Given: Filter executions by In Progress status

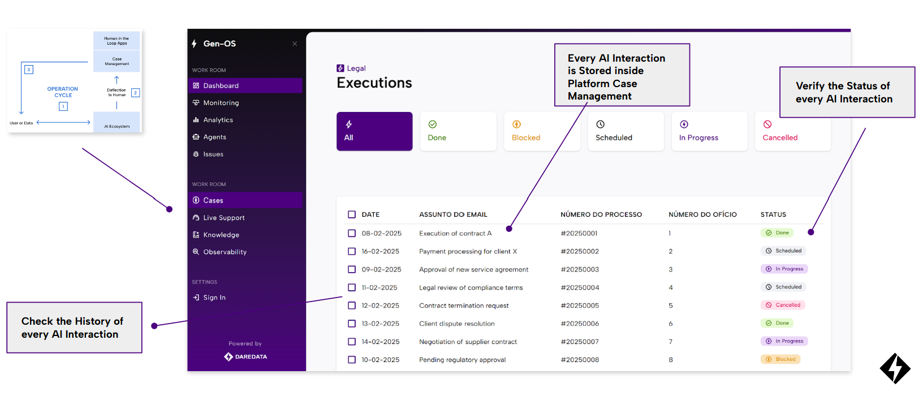Looking at the screenshot, I should point(709,131).
